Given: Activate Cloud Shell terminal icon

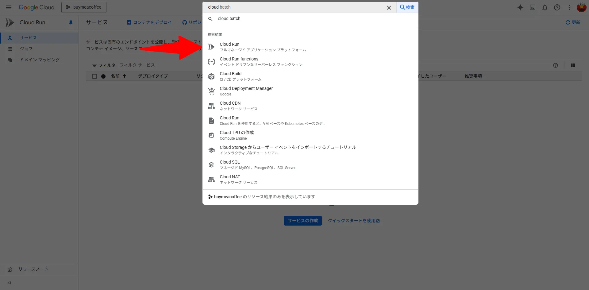Looking at the screenshot, I should (x=533, y=7).
